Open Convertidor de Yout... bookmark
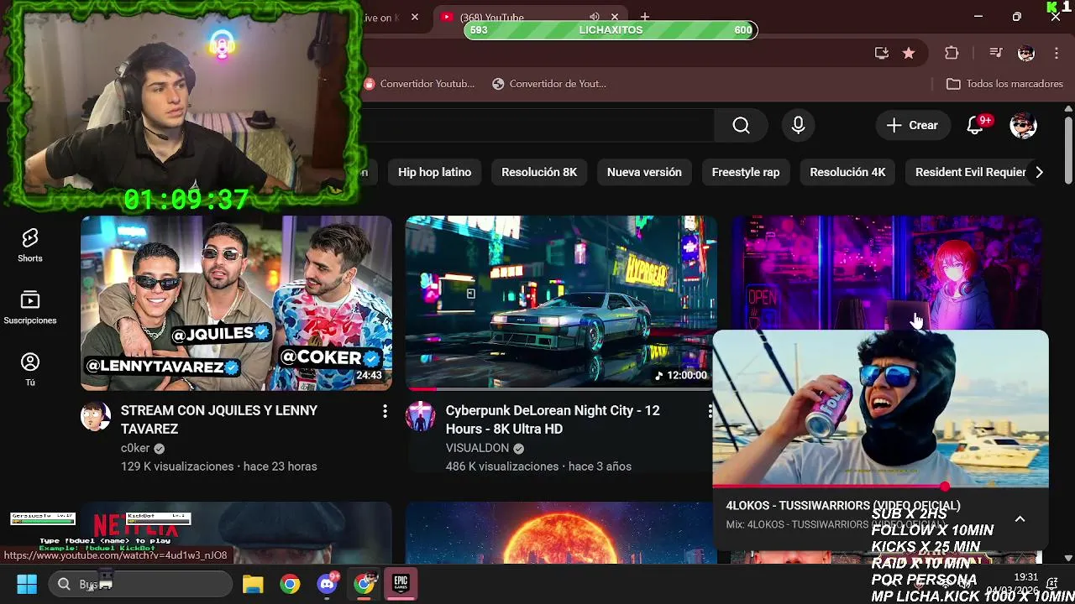1075x604 pixels. (549, 84)
